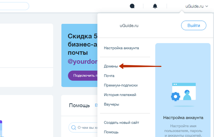Click the Помощь heading tab
Image resolution: width=214 pixels, height=137 pixels.
pos(79,106)
